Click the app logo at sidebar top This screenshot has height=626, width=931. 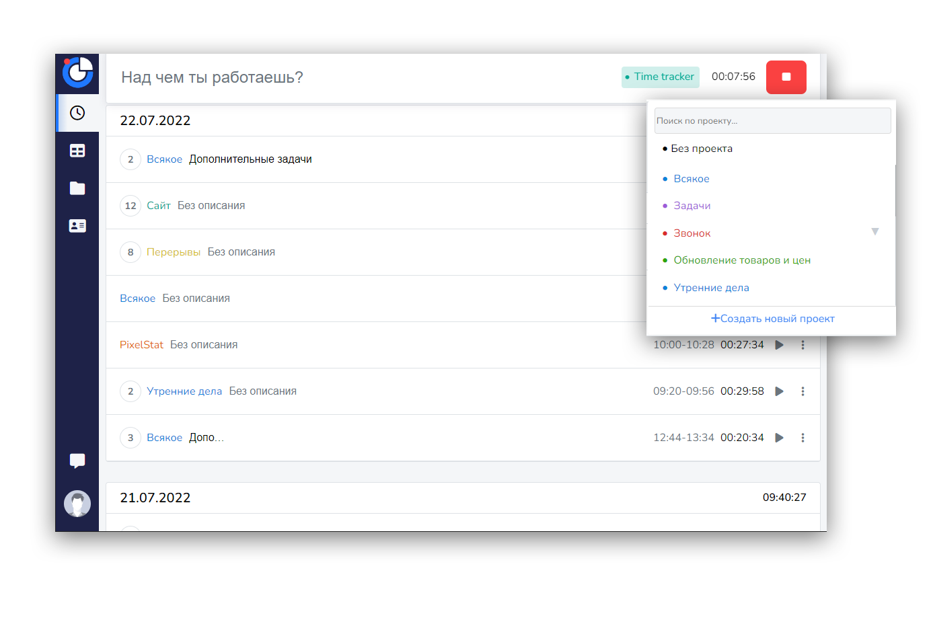click(x=77, y=73)
